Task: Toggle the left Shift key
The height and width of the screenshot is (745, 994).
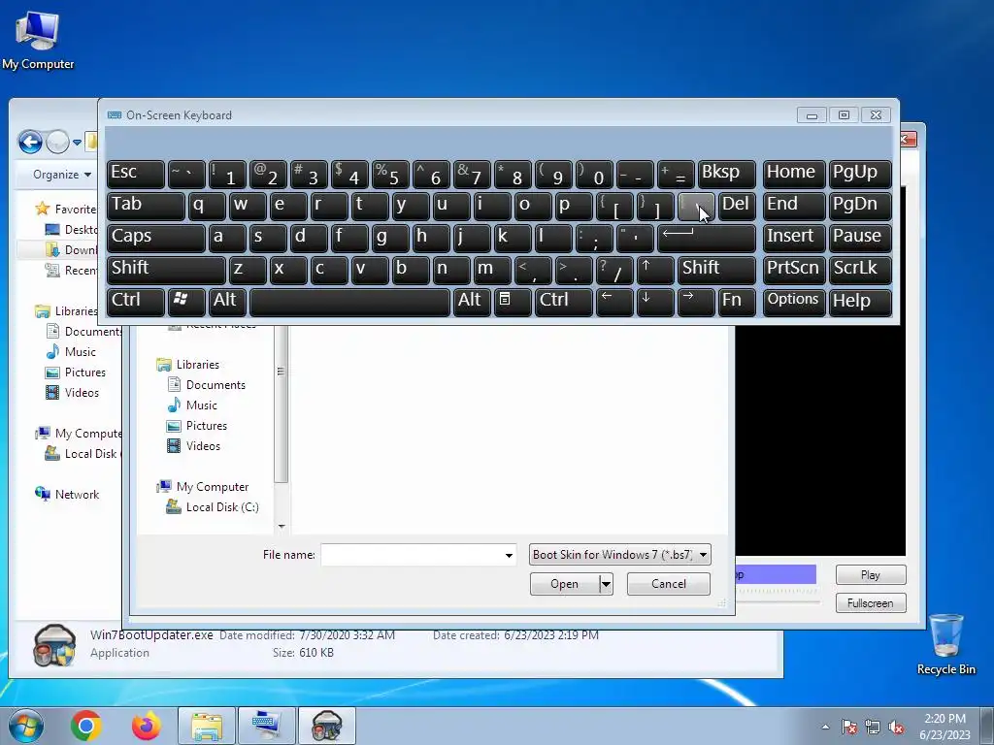Action: (x=166, y=270)
